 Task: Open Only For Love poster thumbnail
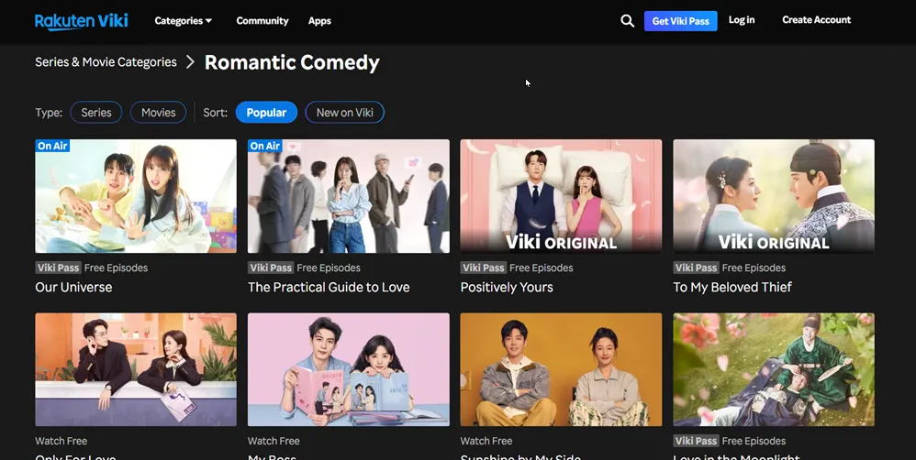pos(136,369)
